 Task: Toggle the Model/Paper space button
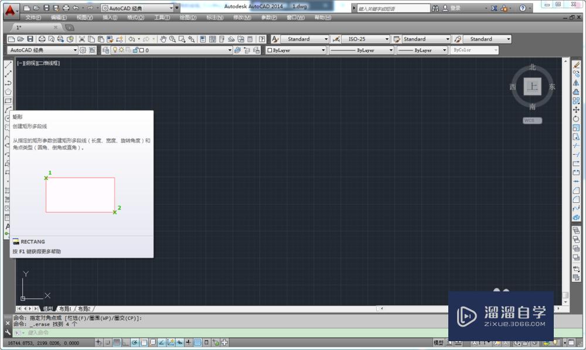(x=439, y=342)
